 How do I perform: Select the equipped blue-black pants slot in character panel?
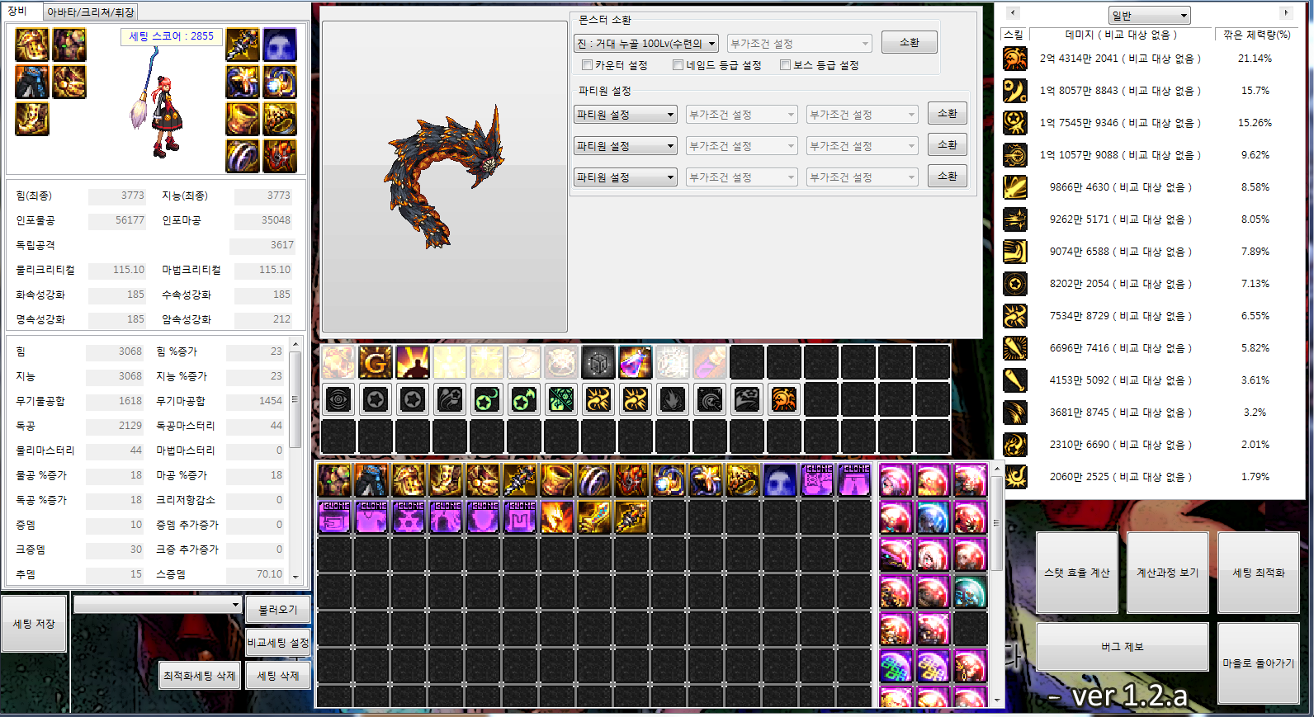[32, 82]
